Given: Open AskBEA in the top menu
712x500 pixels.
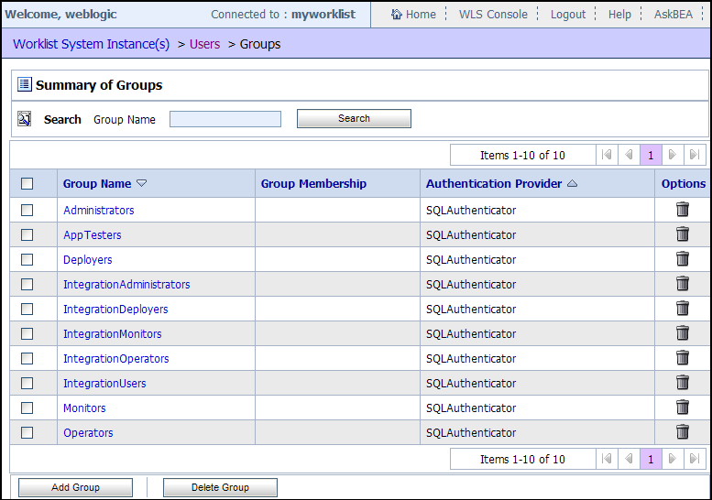Looking at the screenshot, I should 674,15.
